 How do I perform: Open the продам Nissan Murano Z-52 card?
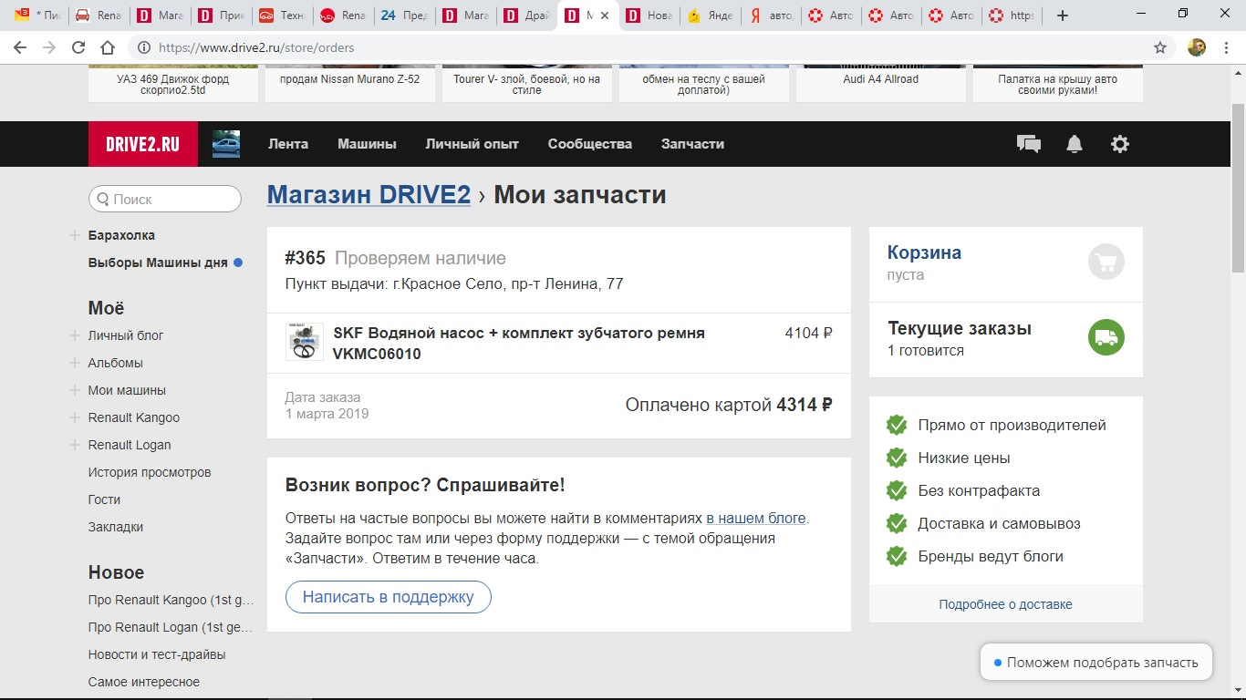pyautogui.click(x=350, y=83)
